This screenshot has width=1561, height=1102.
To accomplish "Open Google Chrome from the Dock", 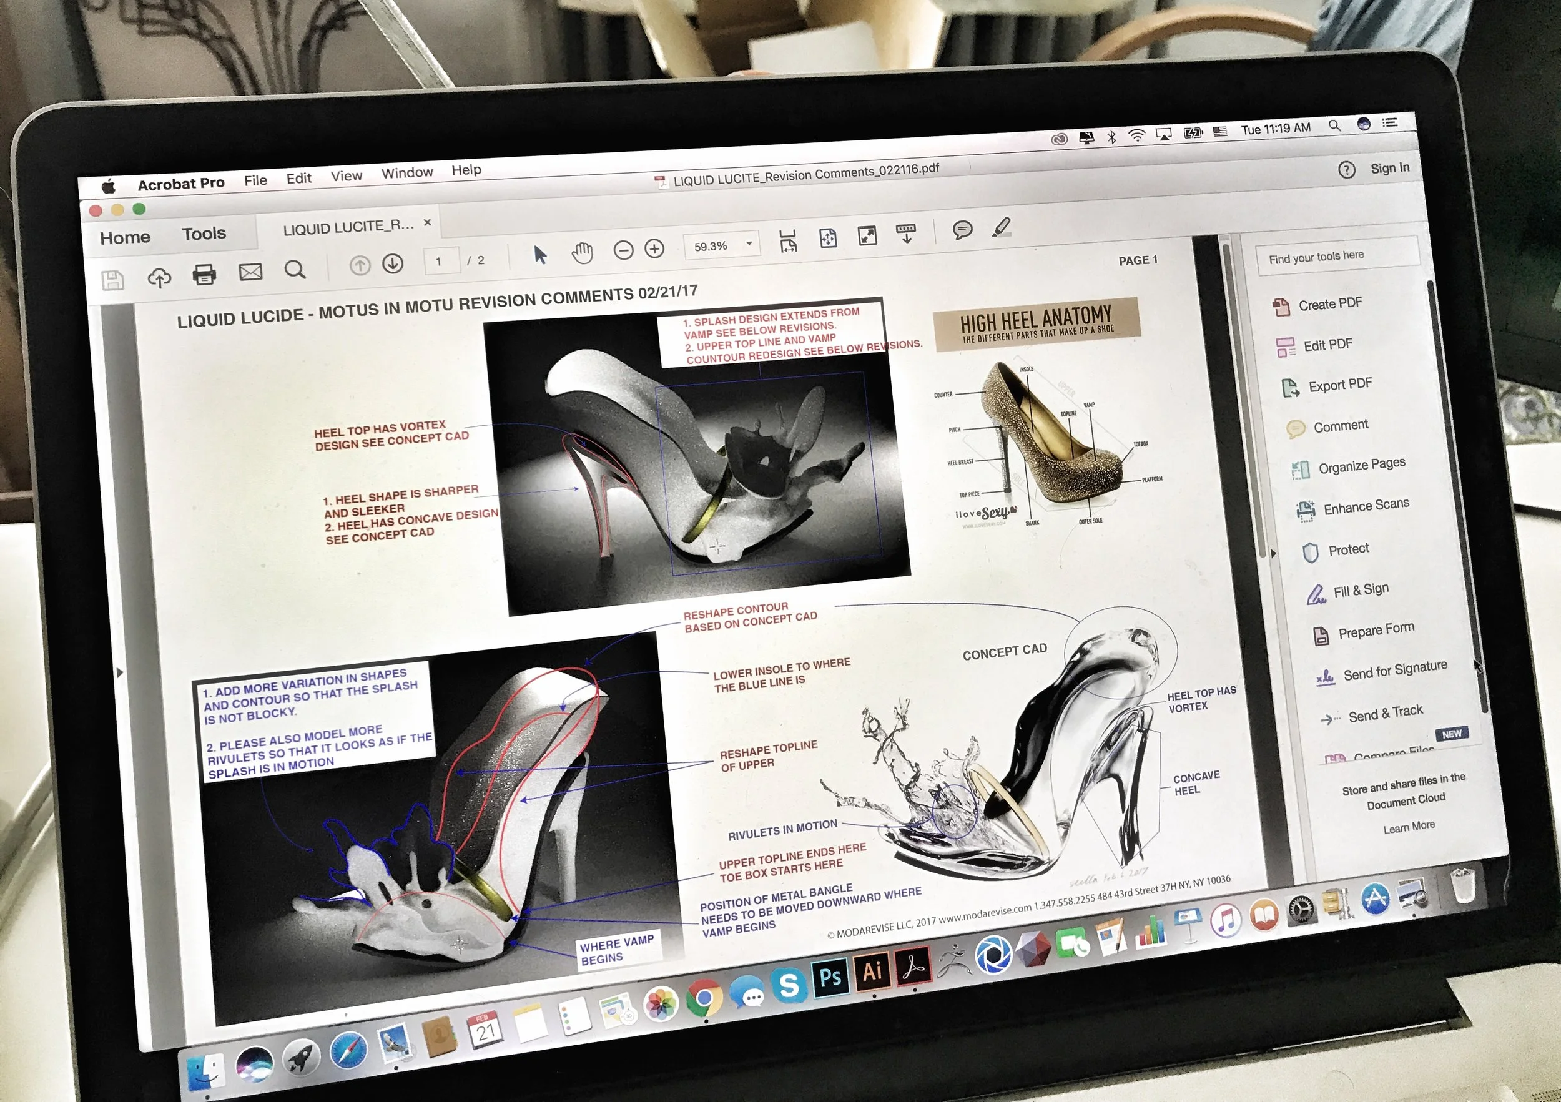I will point(704,998).
